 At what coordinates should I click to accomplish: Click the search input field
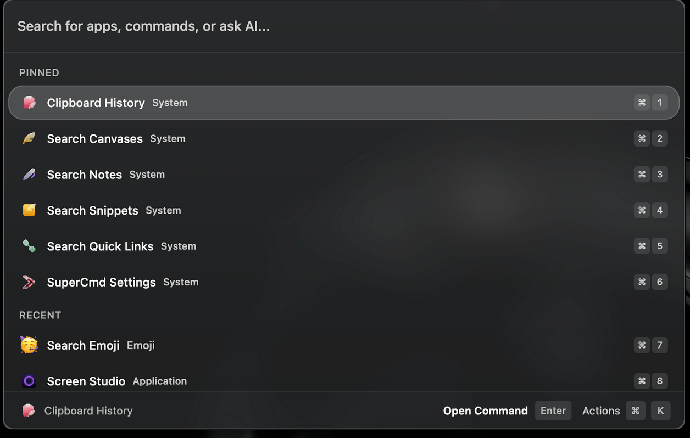(x=344, y=26)
